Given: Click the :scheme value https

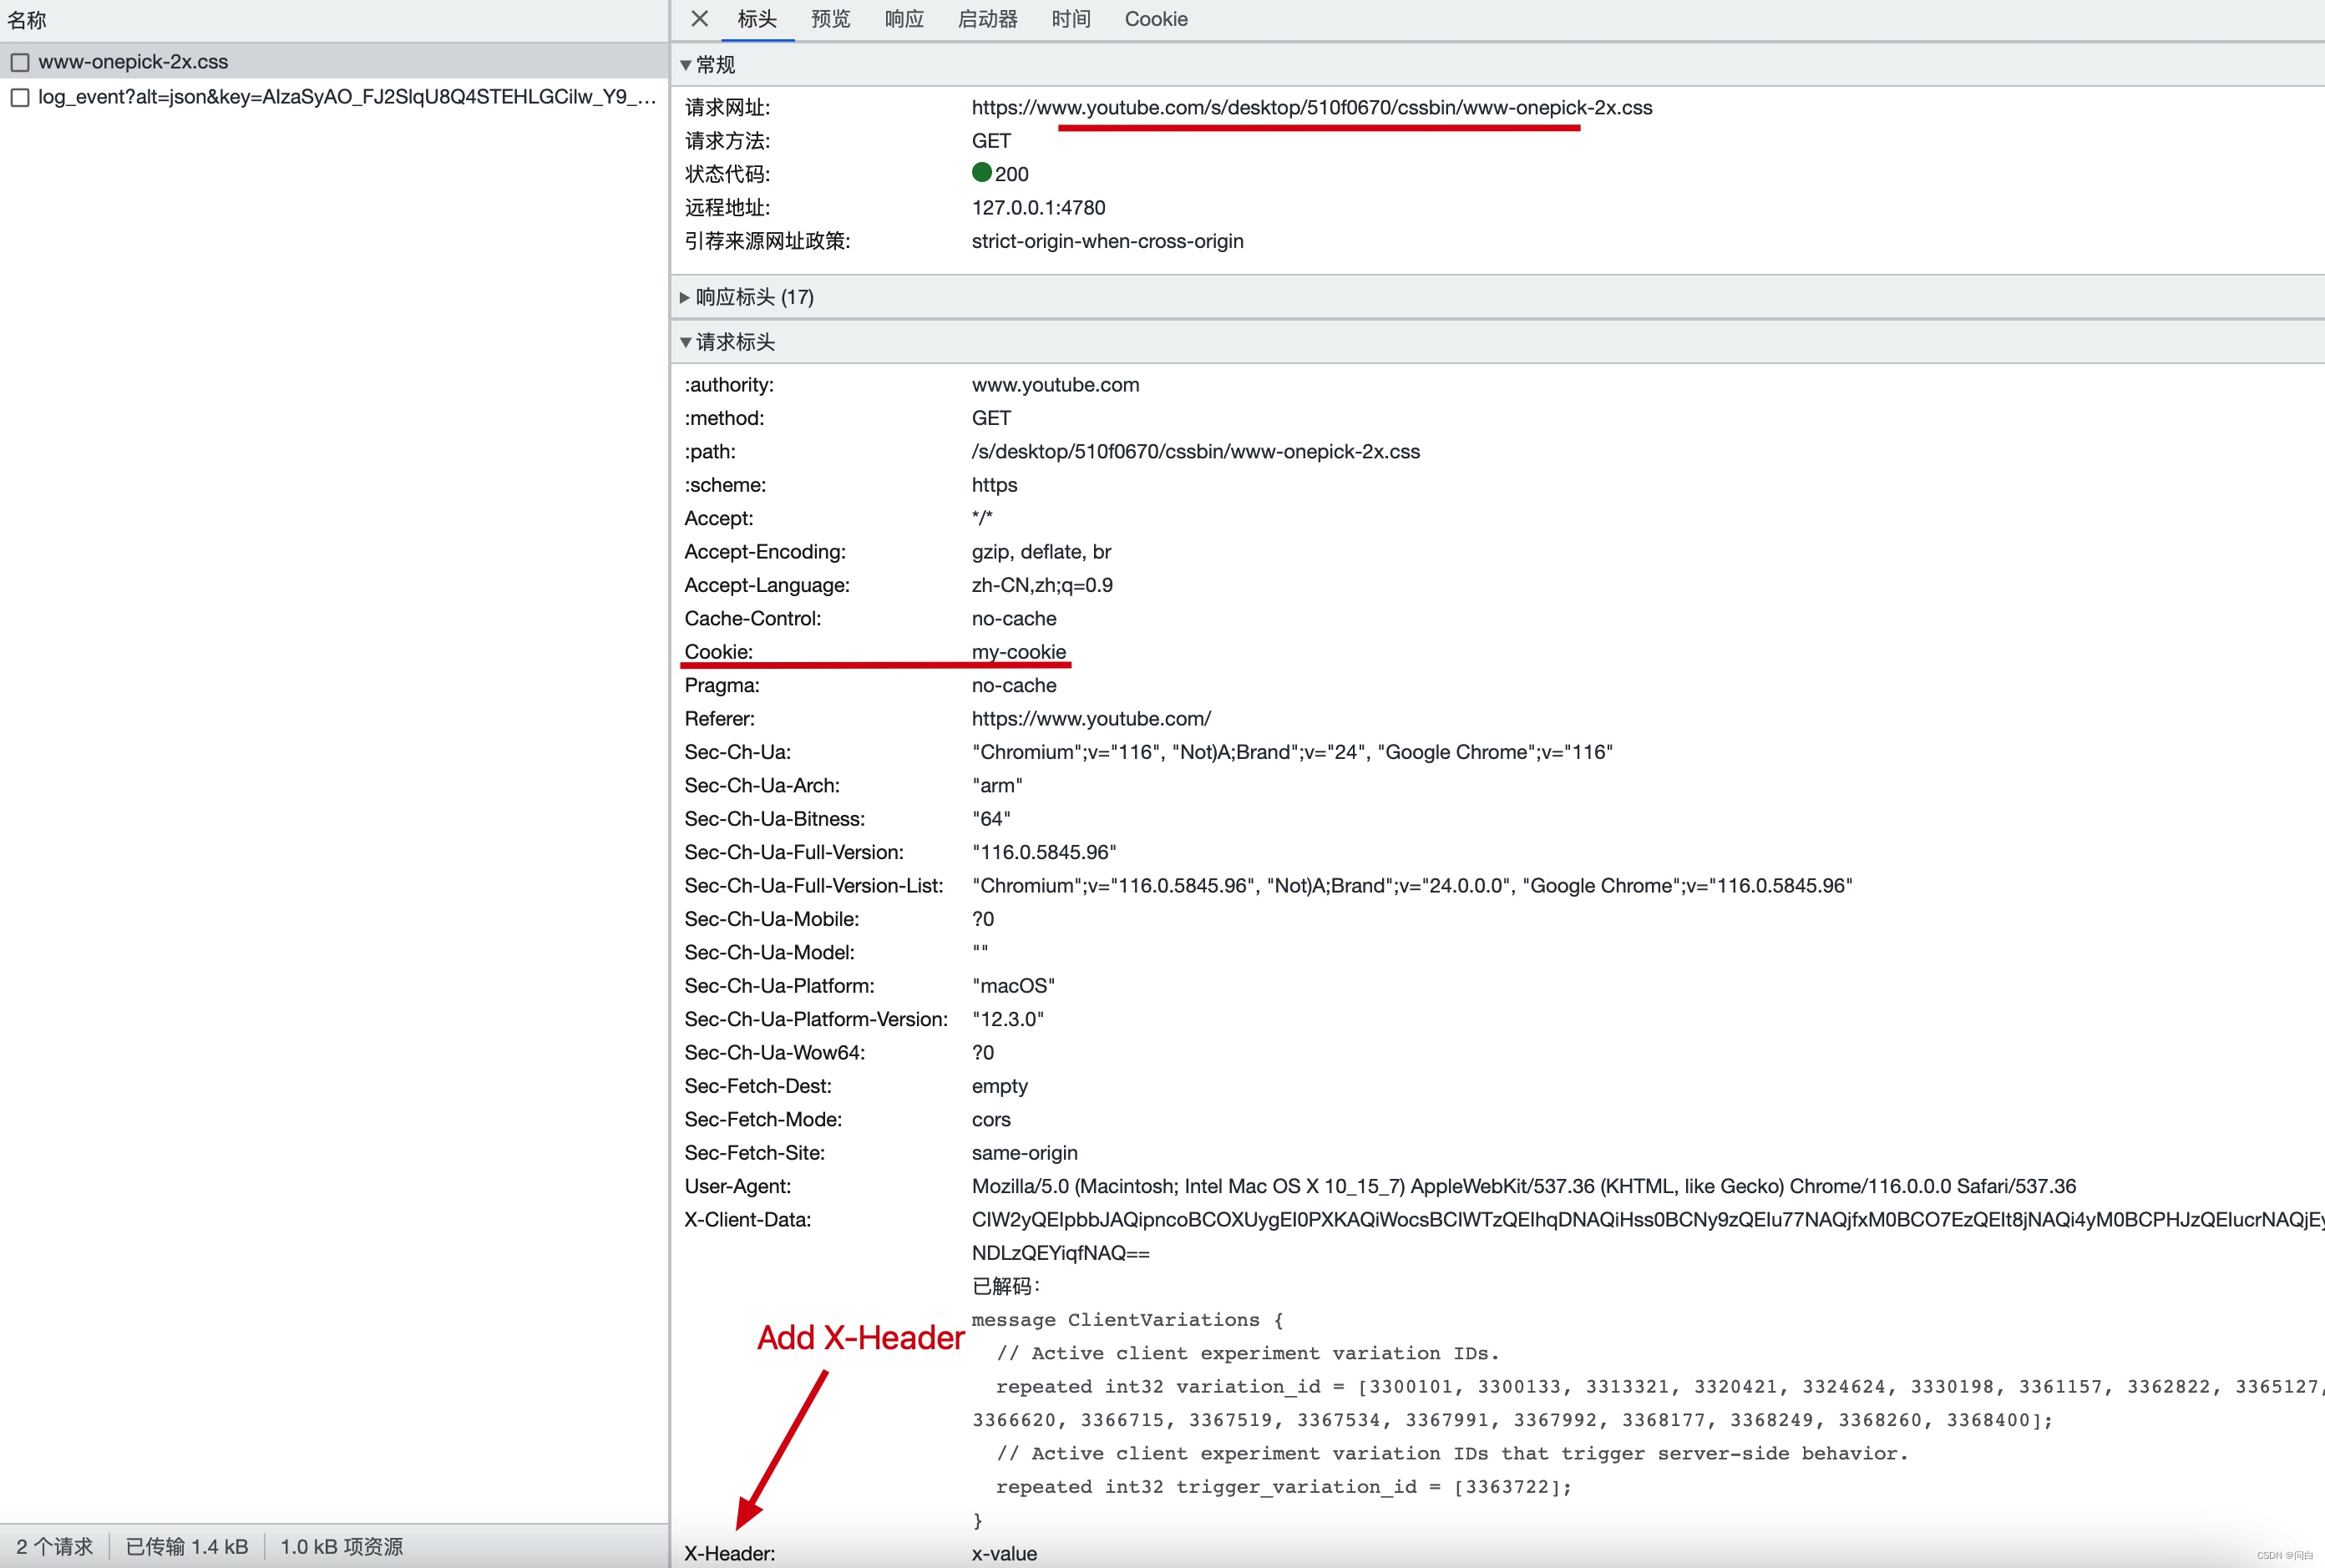Looking at the screenshot, I should [994, 485].
